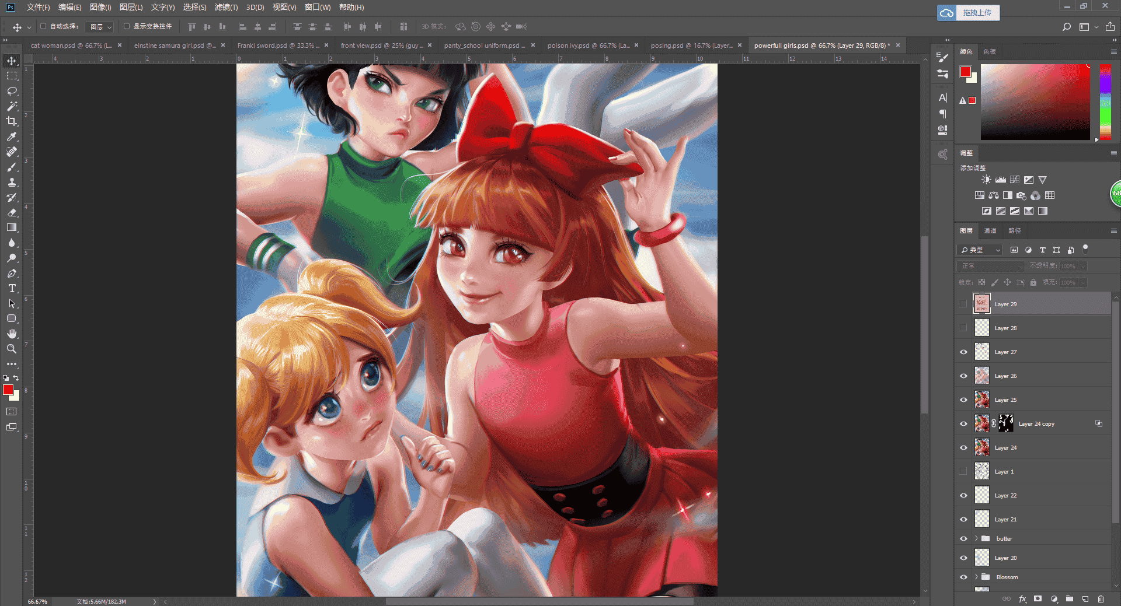Image resolution: width=1121 pixels, height=606 pixels.
Task: Open the search icon in options bar
Action: coord(1067,27)
